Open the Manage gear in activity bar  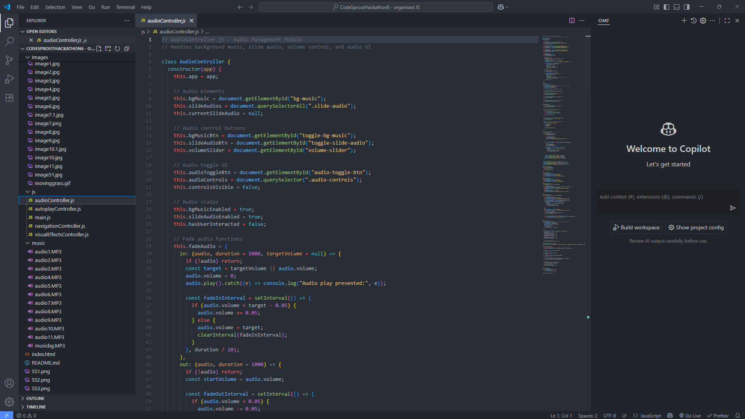[x=9, y=402]
